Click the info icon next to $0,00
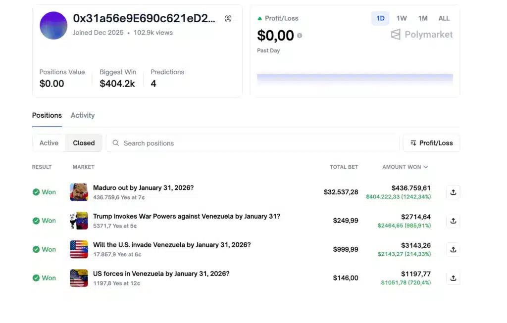 [x=300, y=36]
